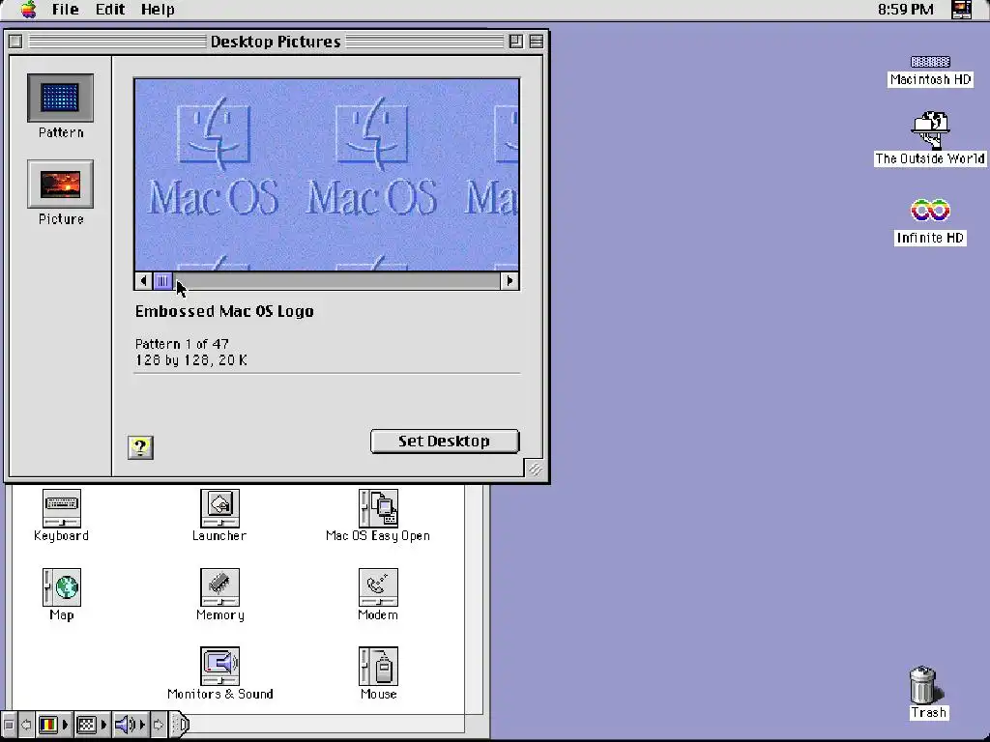Image resolution: width=990 pixels, height=742 pixels.
Task: Expand the sound volume module popup arrow
Action: tap(143, 725)
